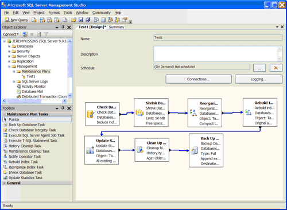Collapse the Maintenance Plans node
Image resolution: width=287 pixels, height=210 pixels.
pyautogui.click(x=14, y=71)
